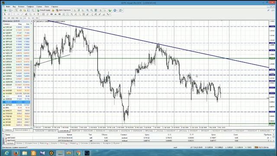277x156 pixels.
Task: Open the История Счета terminal tab
Action: pos(31,143)
